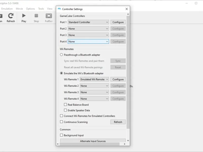203x152 pixels.
Task: Open Wii Remote 3 type dropdown
Action: click(x=94, y=92)
